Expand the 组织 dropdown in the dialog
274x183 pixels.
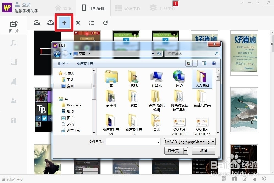(x=63, y=63)
